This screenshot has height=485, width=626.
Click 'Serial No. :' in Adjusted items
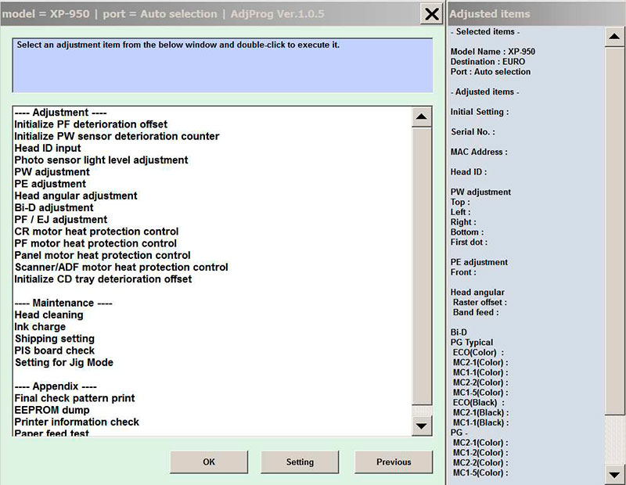coord(473,132)
